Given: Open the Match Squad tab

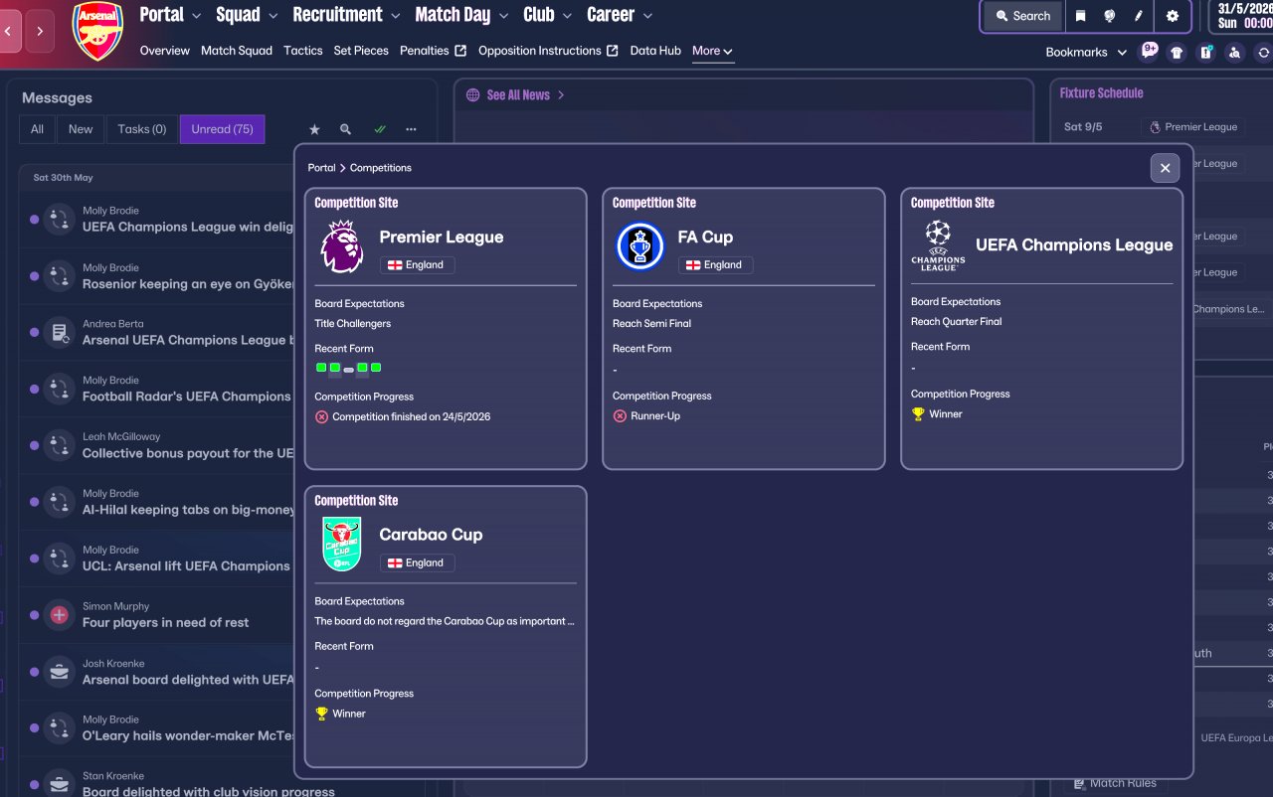Looking at the screenshot, I should (237, 51).
